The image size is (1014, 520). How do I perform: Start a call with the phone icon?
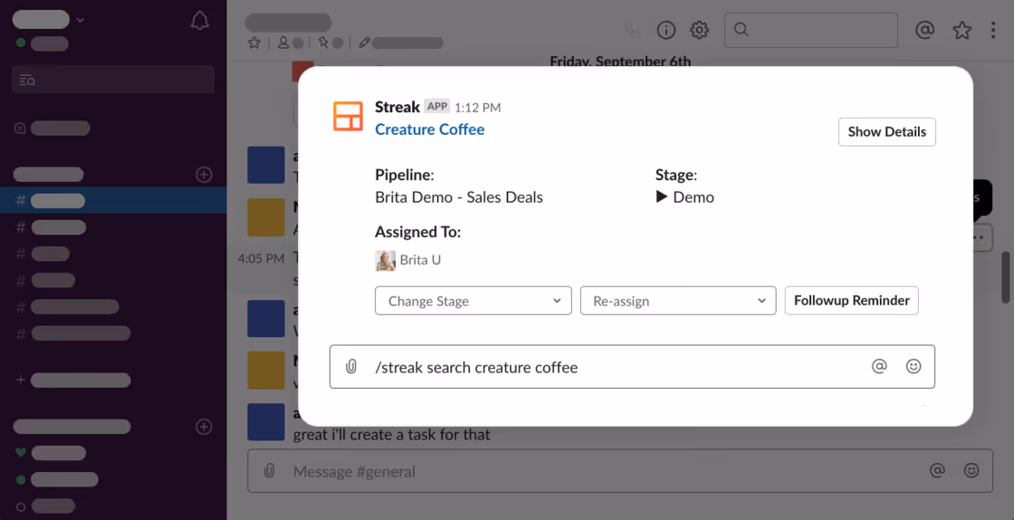tap(633, 30)
